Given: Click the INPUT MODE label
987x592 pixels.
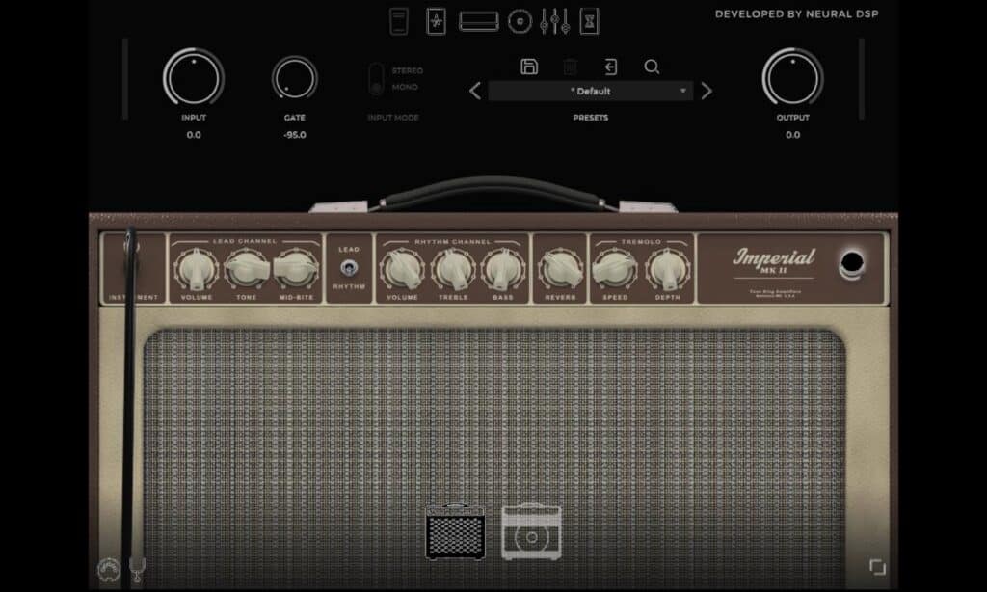Looking at the screenshot, I should coord(393,118).
